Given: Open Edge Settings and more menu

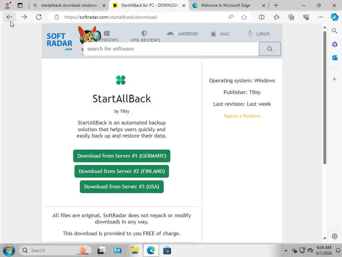Looking at the screenshot, I should (x=320, y=17).
